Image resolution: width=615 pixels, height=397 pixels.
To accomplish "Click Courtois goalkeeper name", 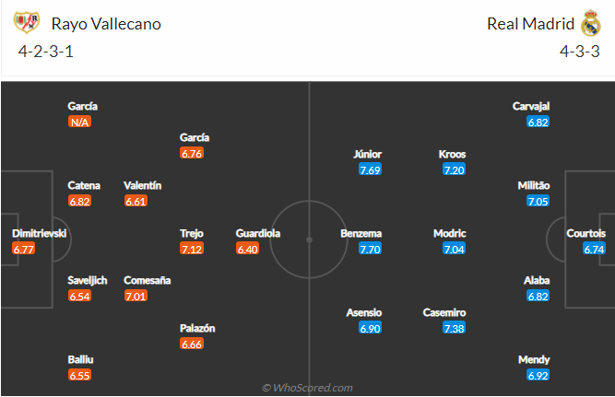I will point(586,233).
